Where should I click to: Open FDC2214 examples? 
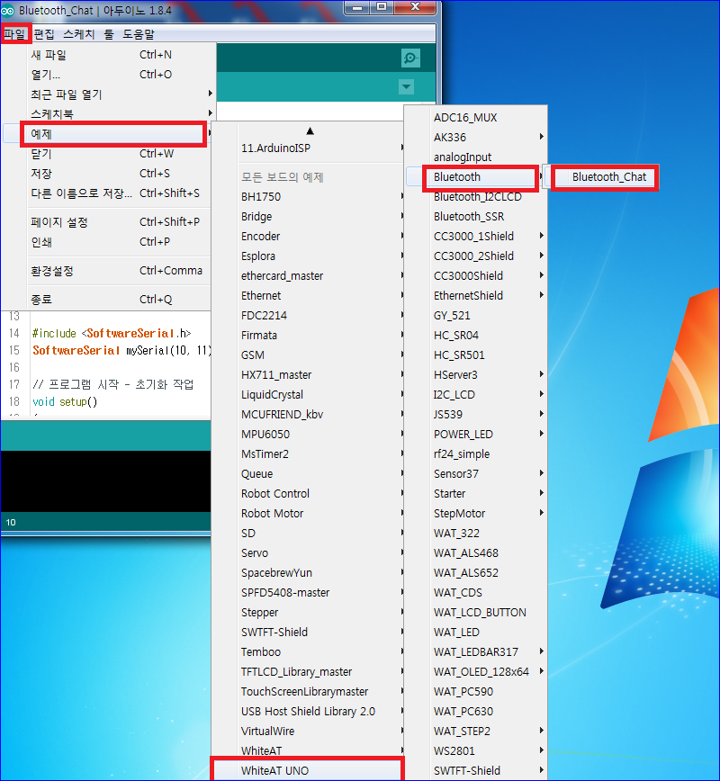pyautogui.click(x=309, y=315)
